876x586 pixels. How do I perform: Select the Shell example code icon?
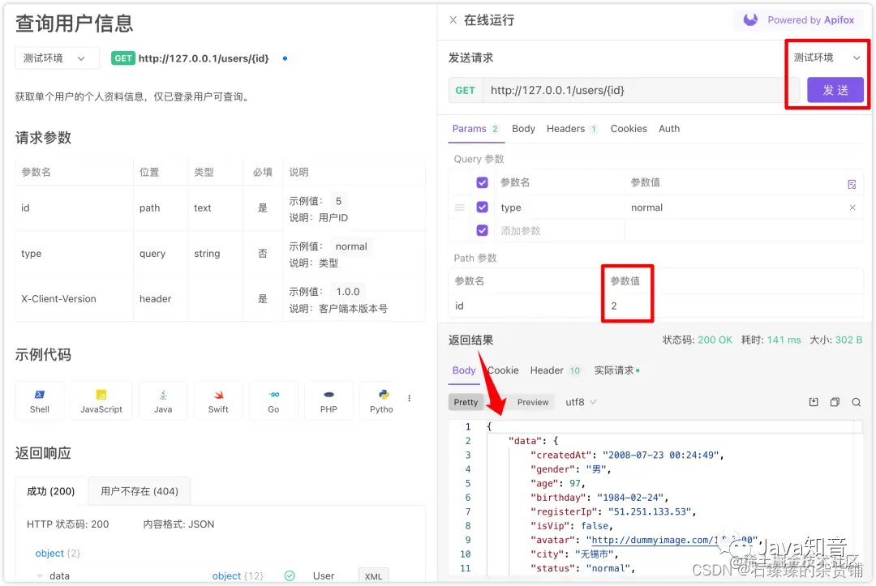coord(39,400)
